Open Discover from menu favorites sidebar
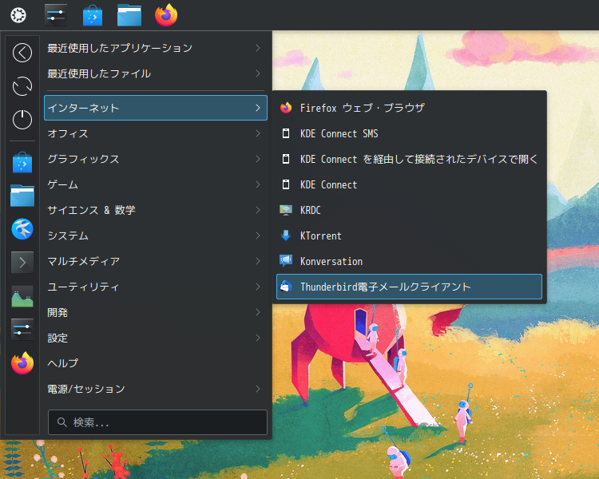Viewport: 599px width, 479px height. tap(22, 162)
